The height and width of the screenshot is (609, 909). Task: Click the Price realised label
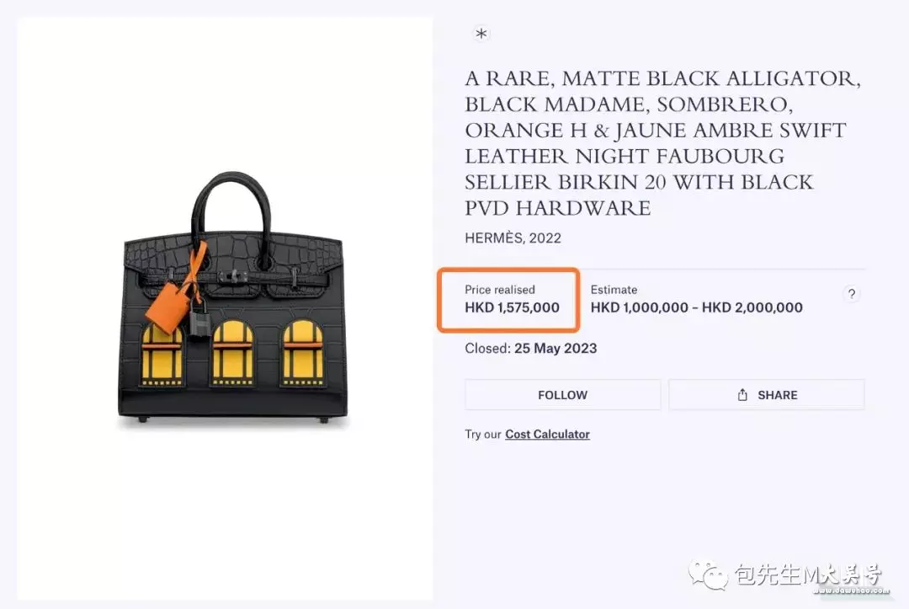tap(500, 290)
